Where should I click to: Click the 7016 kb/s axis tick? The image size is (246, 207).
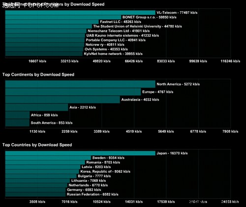[x=69, y=202]
